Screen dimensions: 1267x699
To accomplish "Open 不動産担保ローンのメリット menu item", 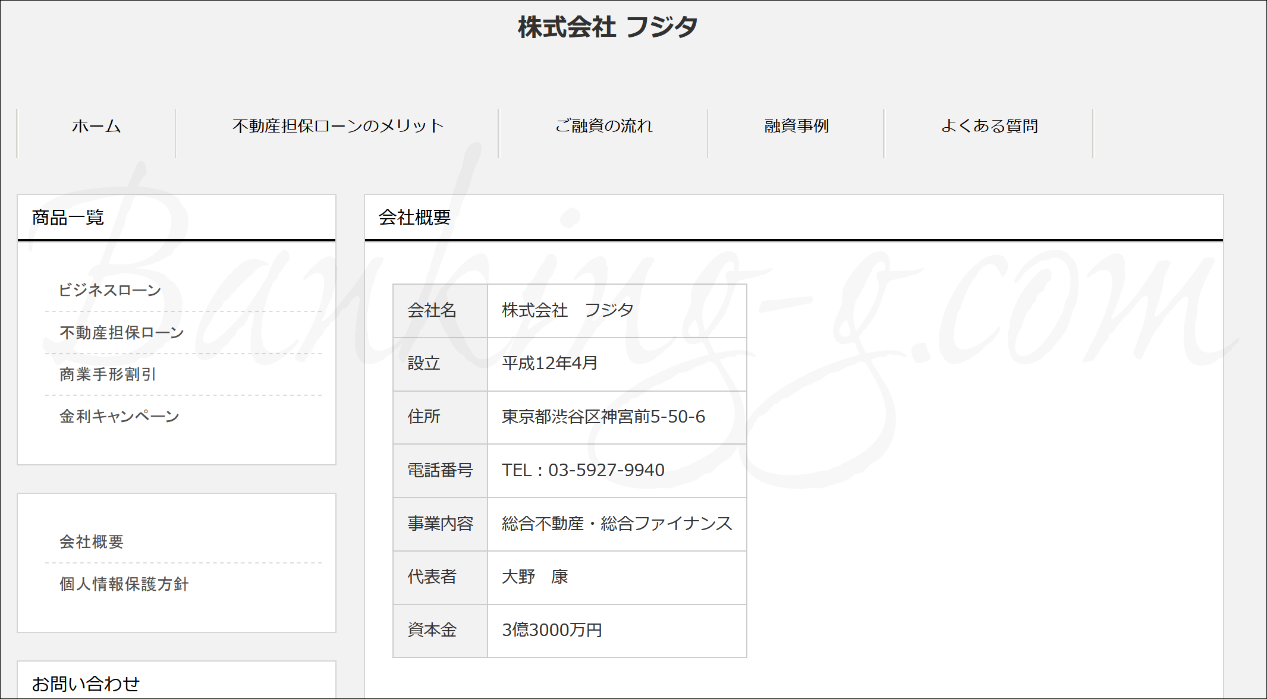I will (x=338, y=126).
